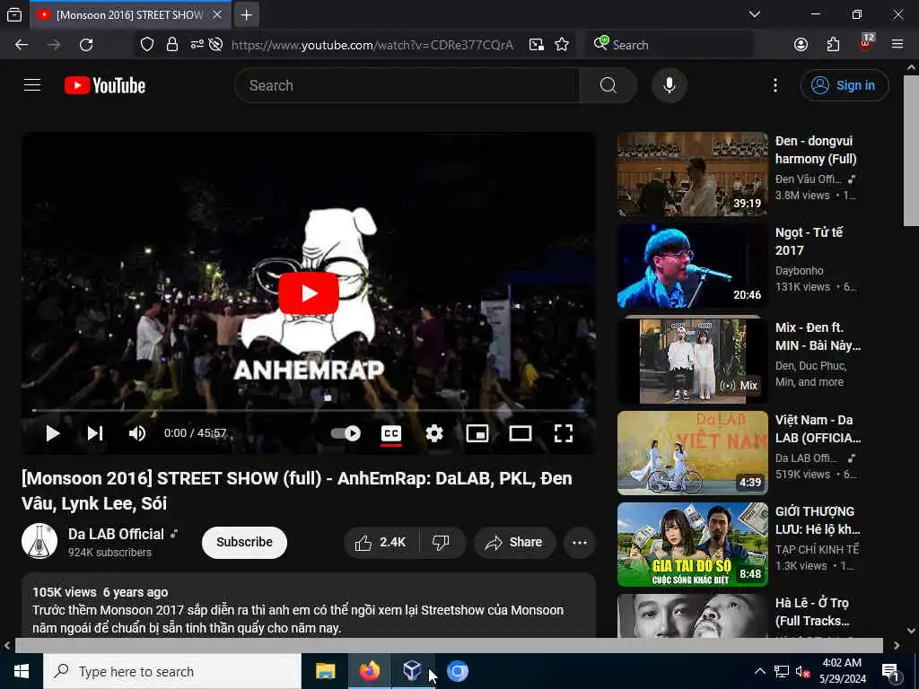Open more actions ellipsis below the video
The height and width of the screenshot is (689, 919).
click(x=580, y=543)
